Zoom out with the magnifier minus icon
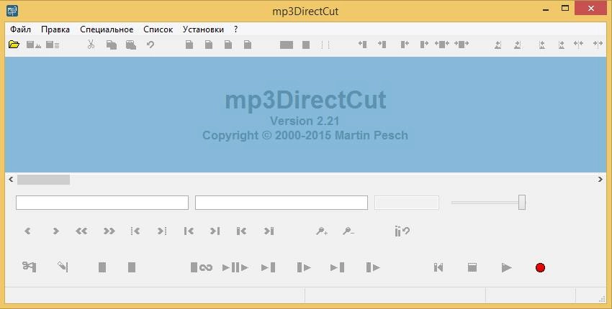Screen dimensions: 612x309 point(348,231)
